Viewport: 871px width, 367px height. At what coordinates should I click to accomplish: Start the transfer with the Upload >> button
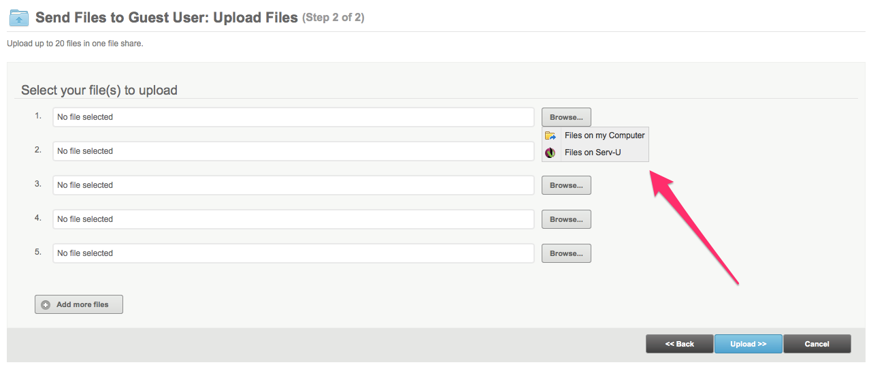pyautogui.click(x=748, y=344)
